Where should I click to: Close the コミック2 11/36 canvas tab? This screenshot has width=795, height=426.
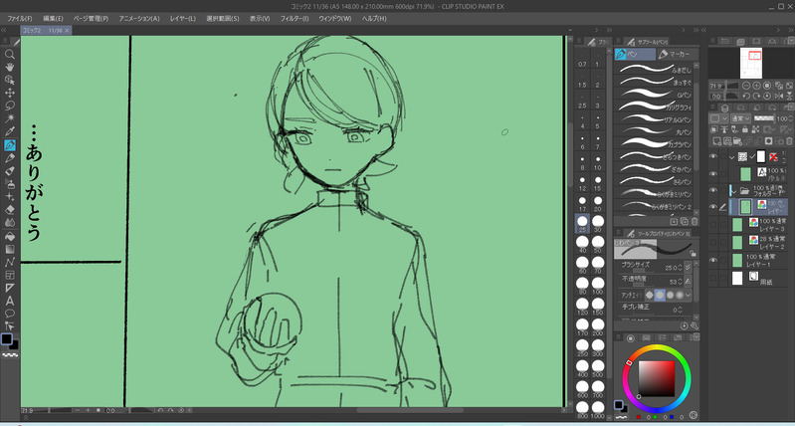67,31
